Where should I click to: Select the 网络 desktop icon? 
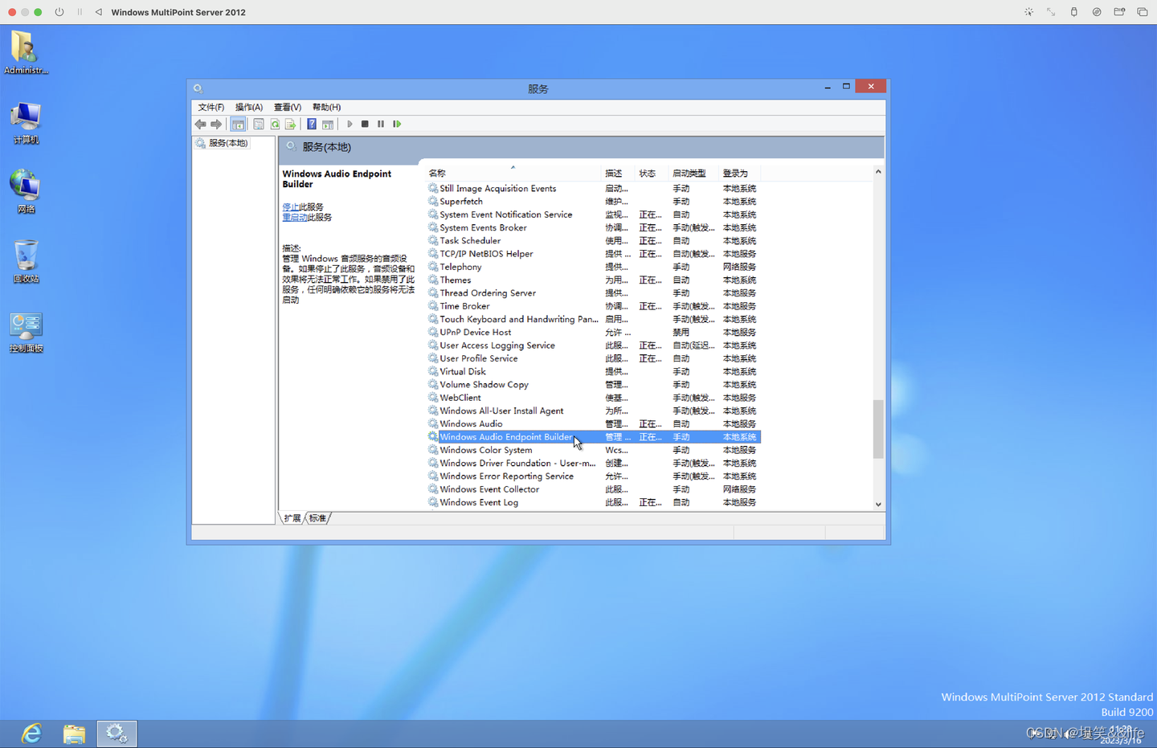[26, 191]
